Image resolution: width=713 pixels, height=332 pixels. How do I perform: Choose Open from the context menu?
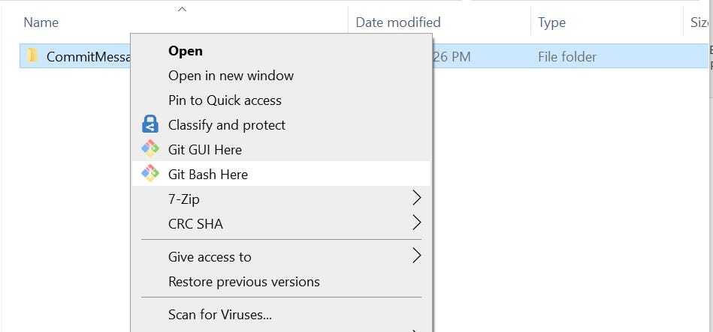185,51
